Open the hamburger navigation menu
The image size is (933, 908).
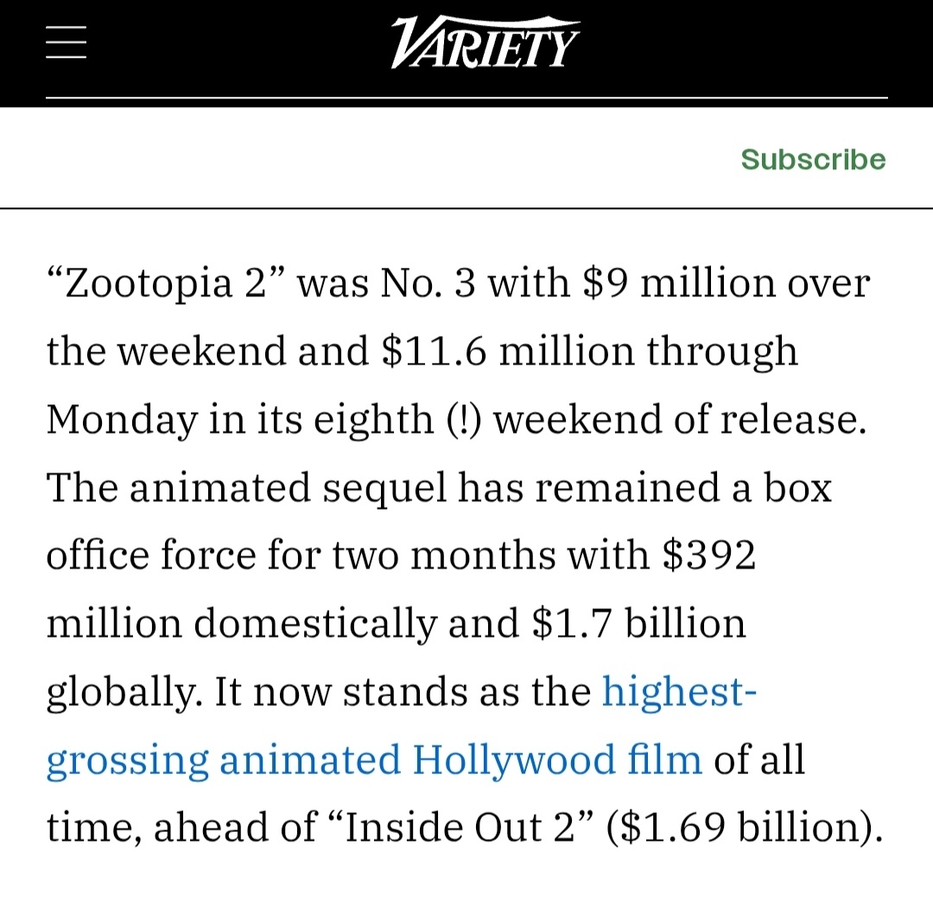pyautogui.click(x=67, y=42)
